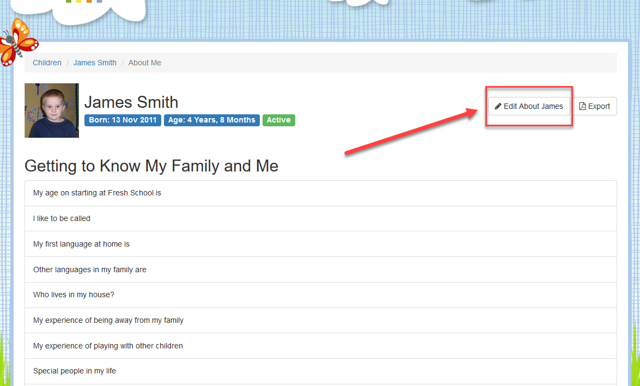640x386 pixels.
Task: Open the James Smith breadcrumb link
Action: coord(95,63)
